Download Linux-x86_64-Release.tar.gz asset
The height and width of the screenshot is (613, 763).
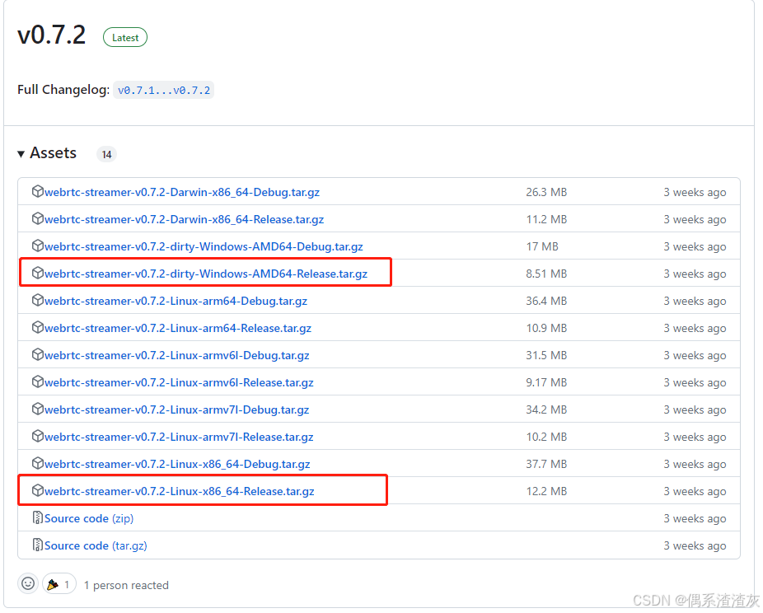[x=179, y=491]
